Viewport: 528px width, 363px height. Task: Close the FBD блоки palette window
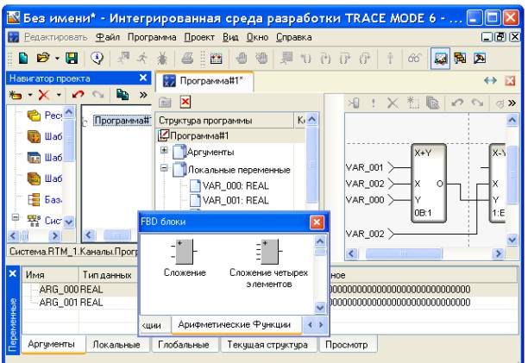pyautogui.click(x=315, y=222)
